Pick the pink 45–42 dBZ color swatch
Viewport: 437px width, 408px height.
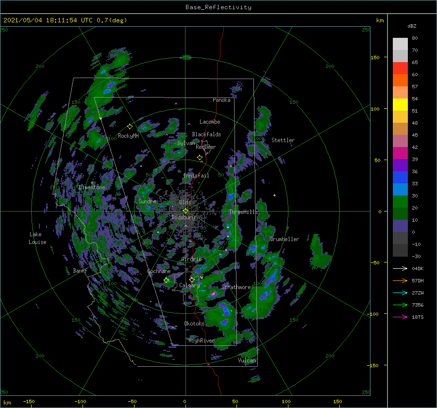(400, 141)
